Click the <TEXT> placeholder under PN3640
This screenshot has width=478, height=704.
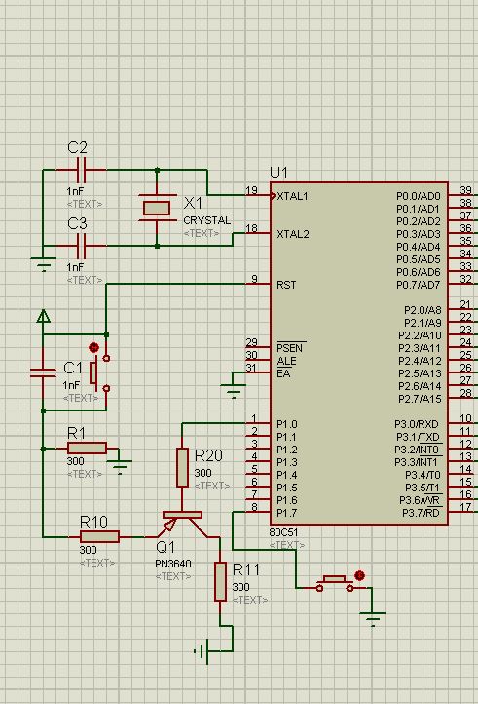click(173, 576)
